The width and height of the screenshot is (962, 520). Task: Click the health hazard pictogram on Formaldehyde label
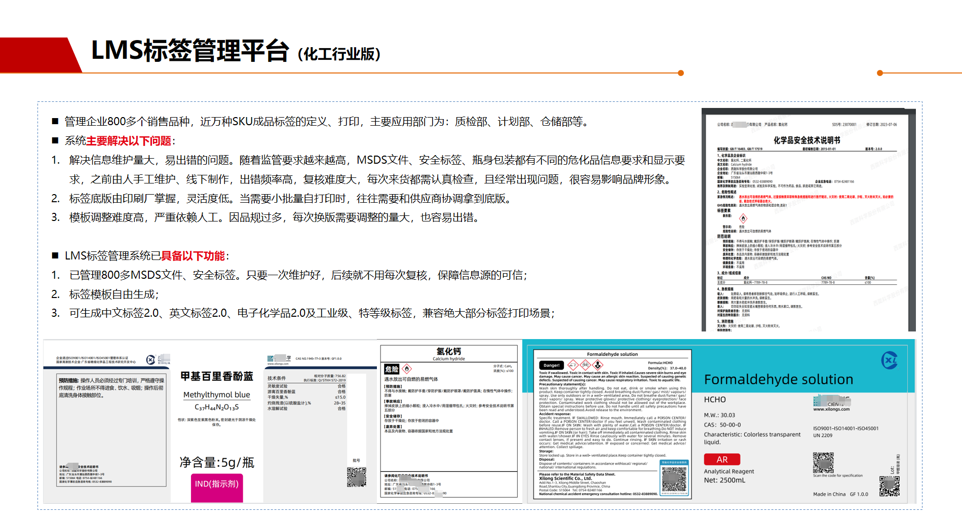598,365
